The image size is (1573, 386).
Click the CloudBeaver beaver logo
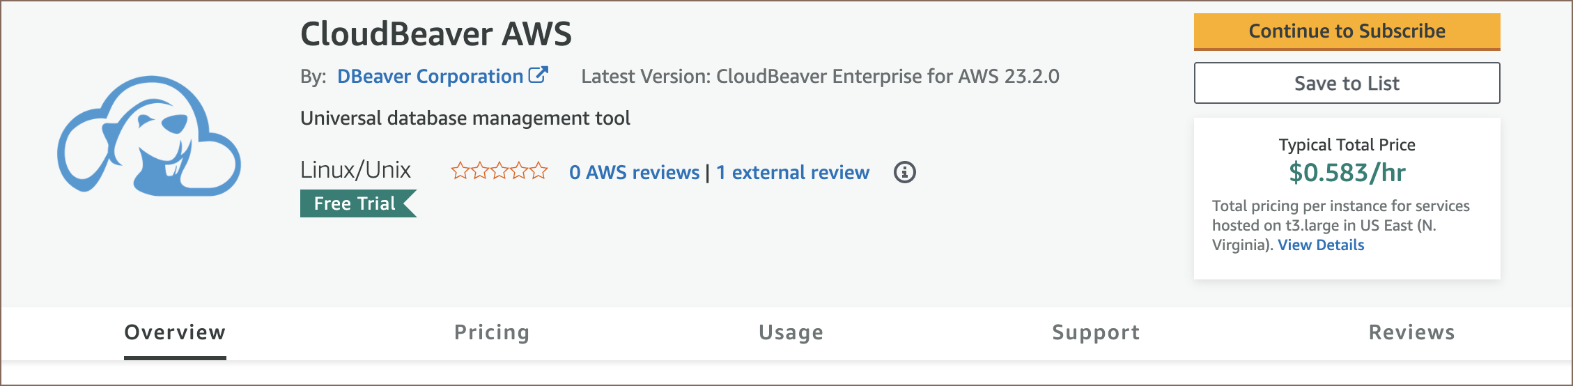tap(149, 136)
